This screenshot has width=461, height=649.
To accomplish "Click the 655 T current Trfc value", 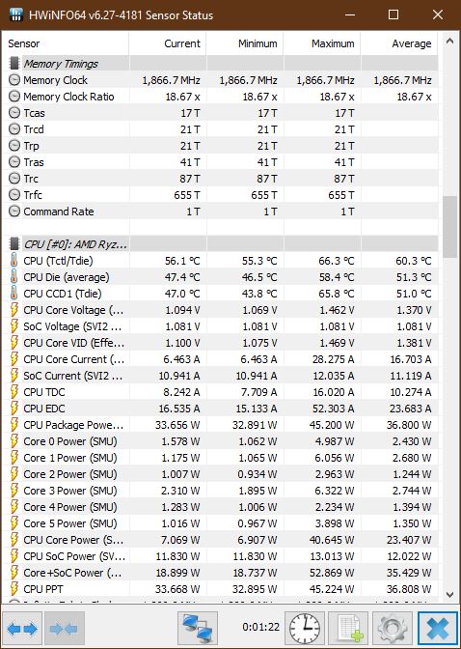I will point(186,194).
